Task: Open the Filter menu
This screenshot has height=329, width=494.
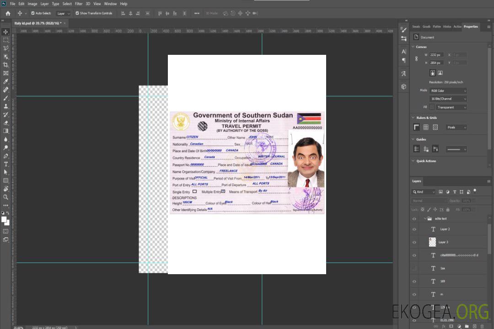Action: tap(79, 4)
